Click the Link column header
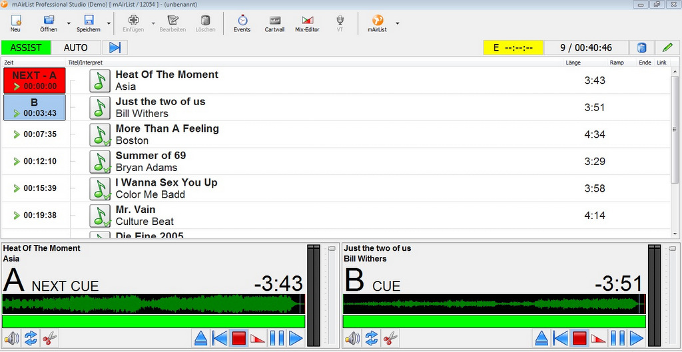The height and width of the screenshot is (352, 682). coord(662,63)
